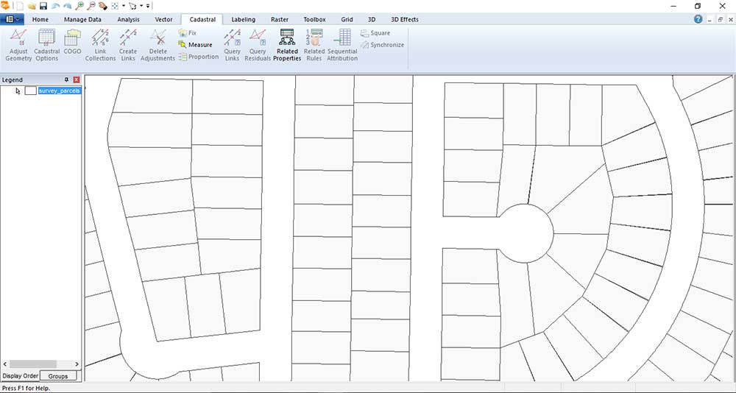Click the blue Help question icon

[x=698, y=19]
